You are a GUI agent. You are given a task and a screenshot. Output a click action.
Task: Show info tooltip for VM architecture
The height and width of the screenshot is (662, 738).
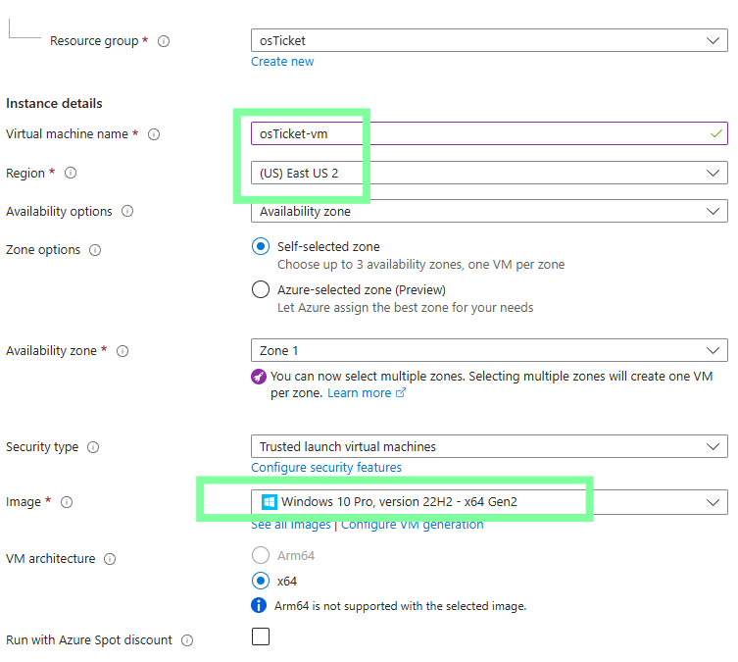(x=110, y=559)
